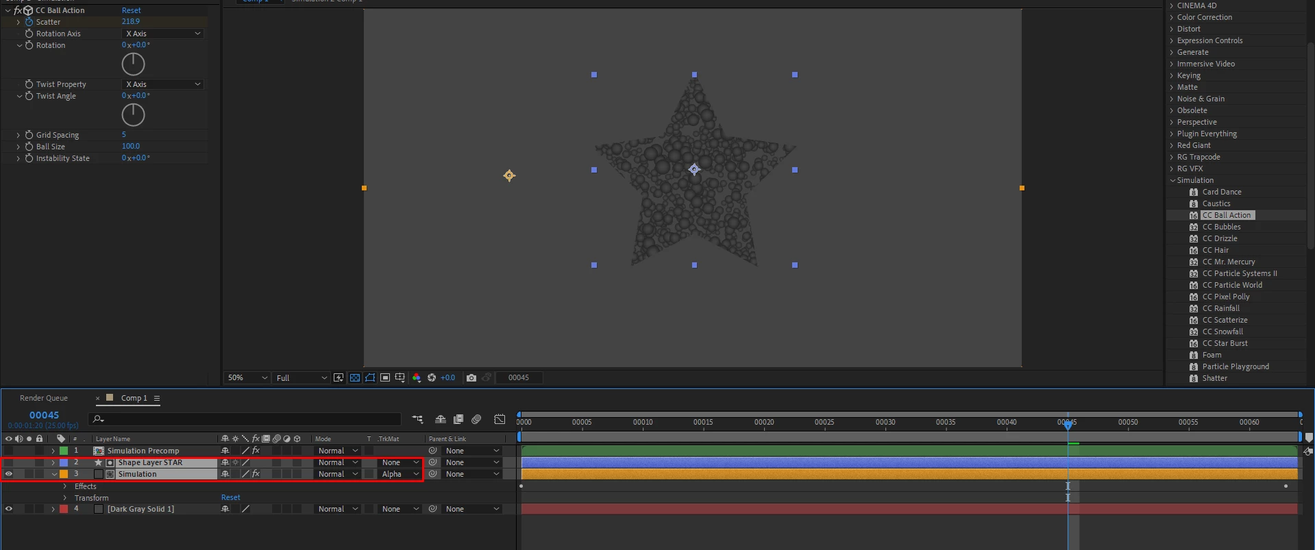
Task: Open the composition mini-flowchart icon
Action: [417, 418]
